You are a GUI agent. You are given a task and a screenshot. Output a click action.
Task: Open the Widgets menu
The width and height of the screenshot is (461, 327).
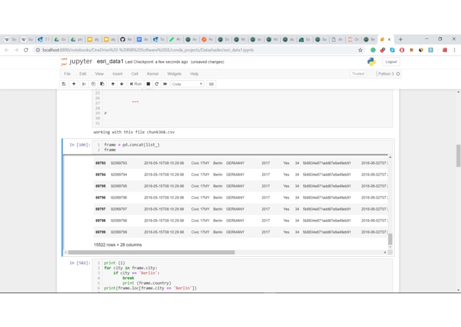pos(174,73)
